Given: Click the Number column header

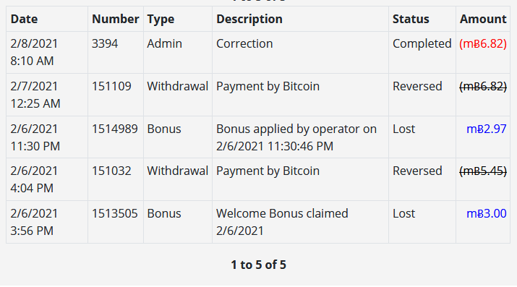Looking at the screenshot, I should pos(116,19).
